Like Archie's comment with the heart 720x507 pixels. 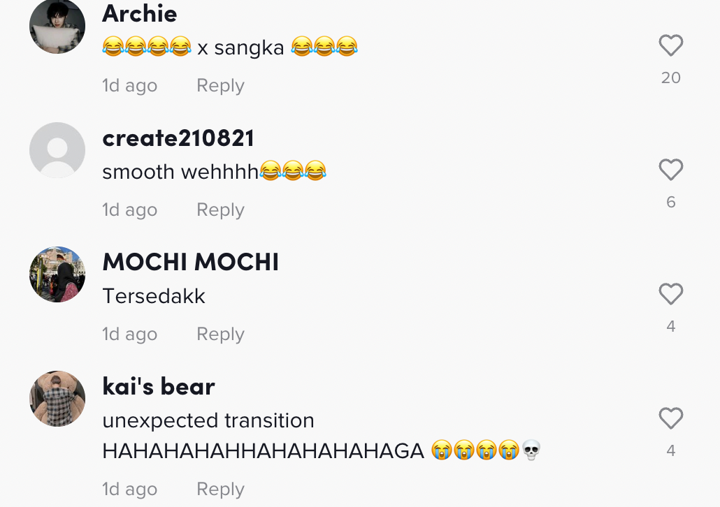670,46
